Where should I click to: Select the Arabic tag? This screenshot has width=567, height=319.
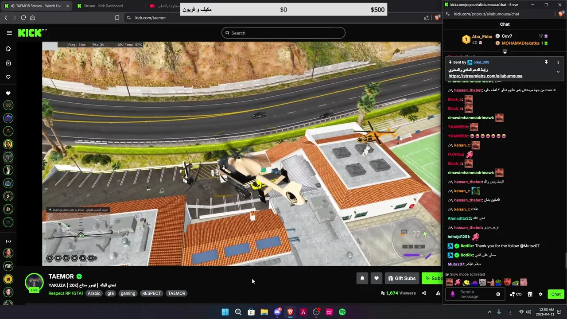coord(94,293)
